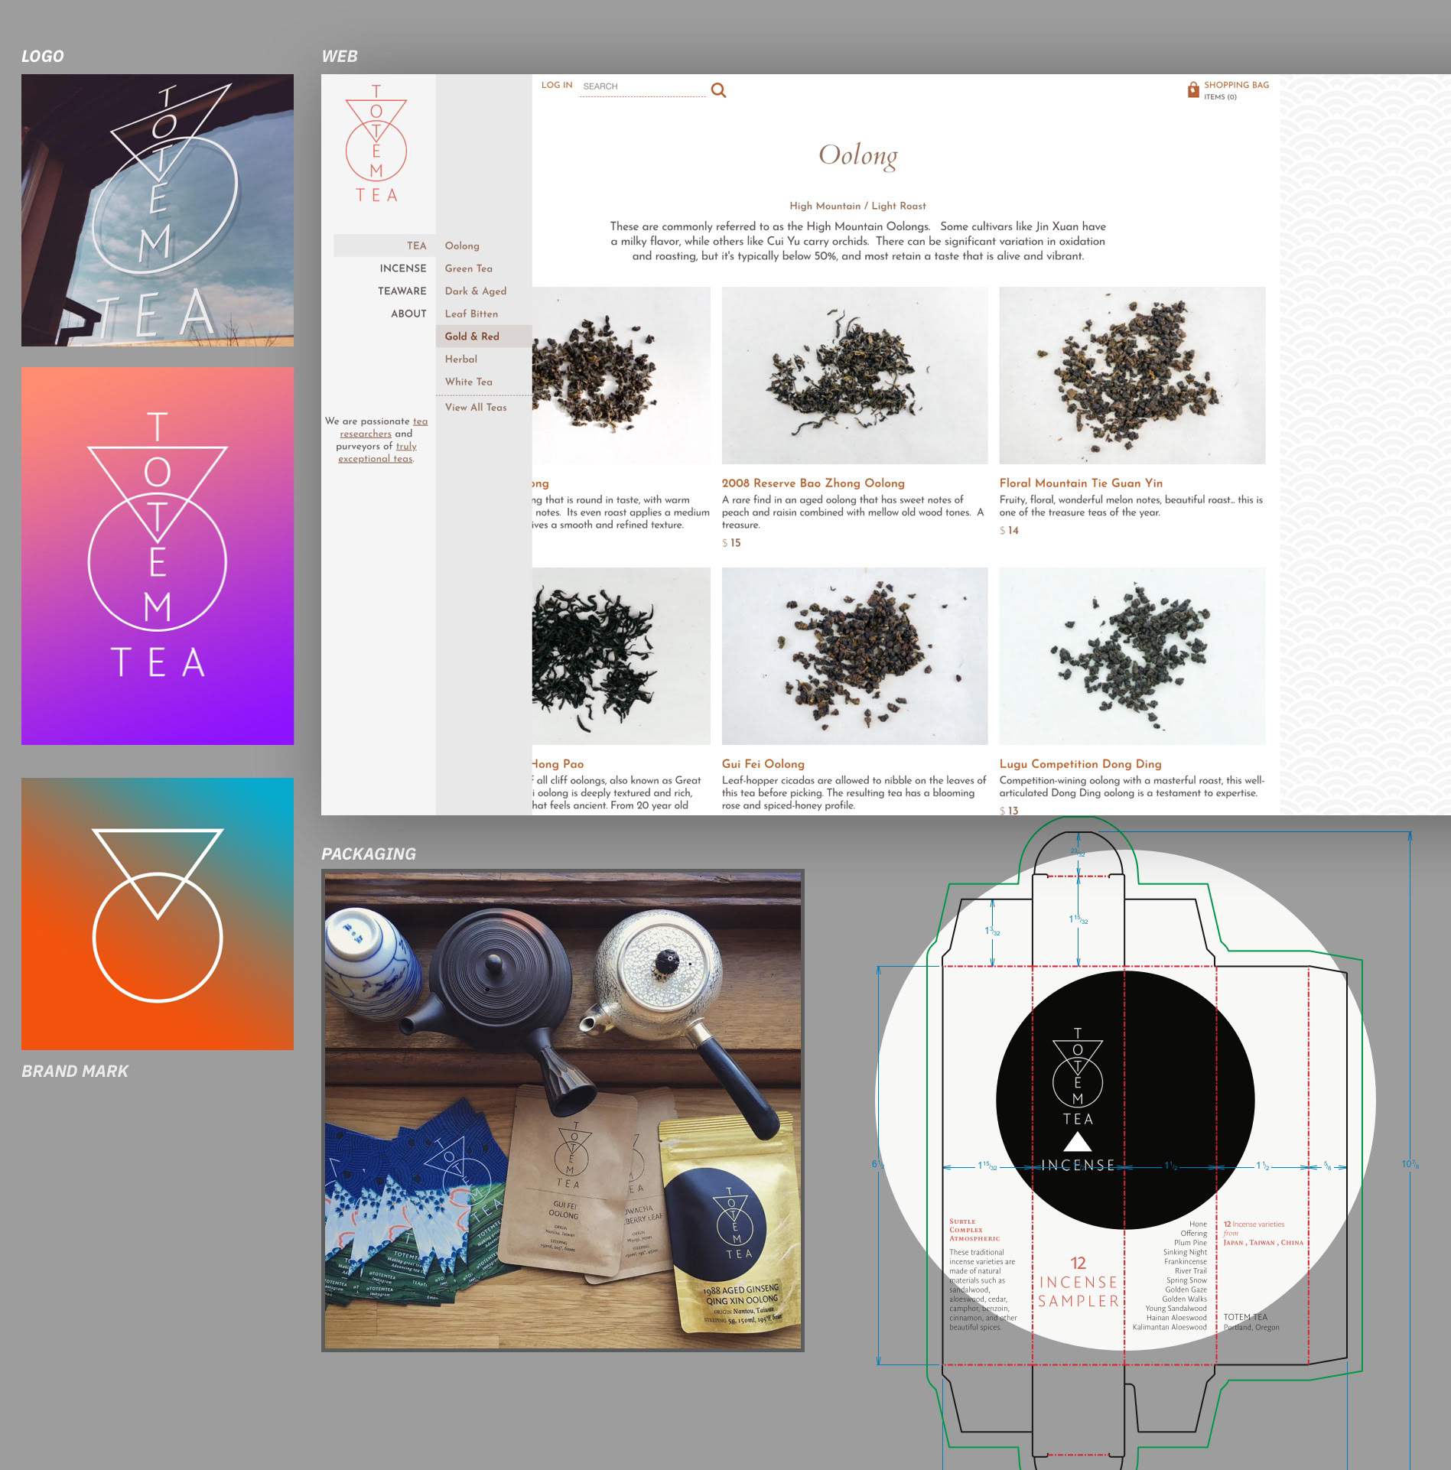Screen dimensions: 1451x1470
Task: Click the BRAND MARK section label
Action: [x=75, y=1071]
